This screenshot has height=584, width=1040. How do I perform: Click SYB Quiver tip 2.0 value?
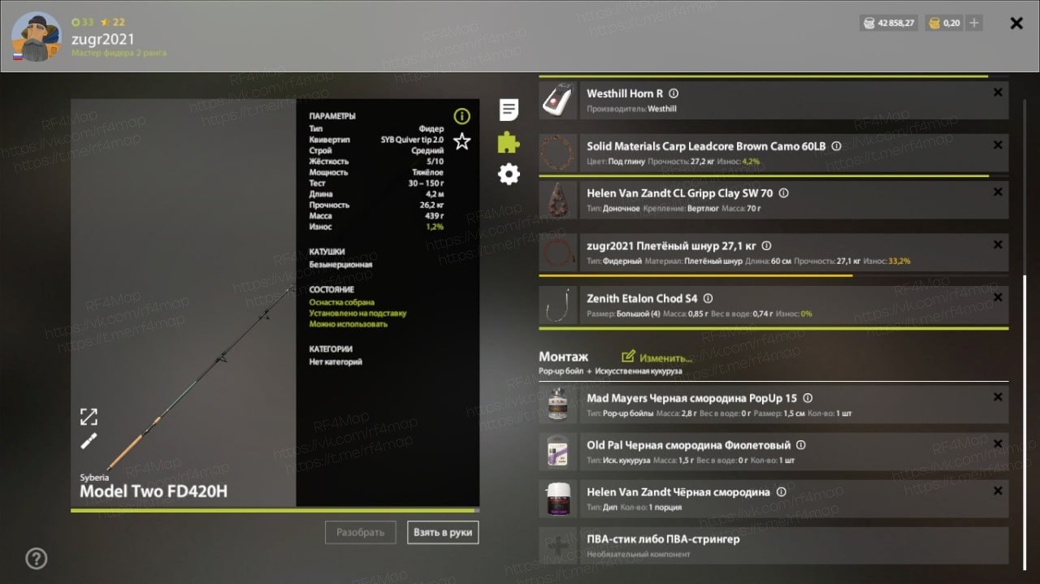412,140
